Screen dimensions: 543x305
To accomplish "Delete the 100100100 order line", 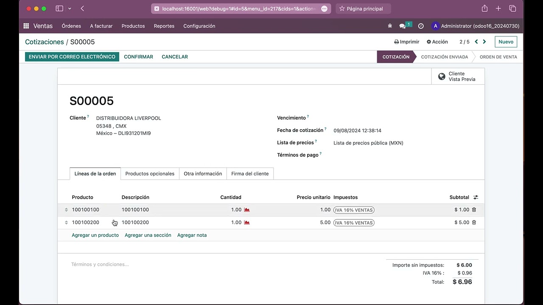I will (474, 210).
